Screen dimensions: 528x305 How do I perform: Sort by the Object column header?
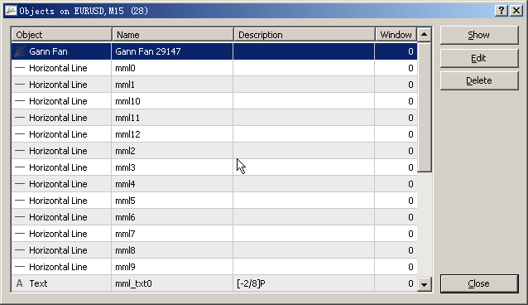pos(61,35)
